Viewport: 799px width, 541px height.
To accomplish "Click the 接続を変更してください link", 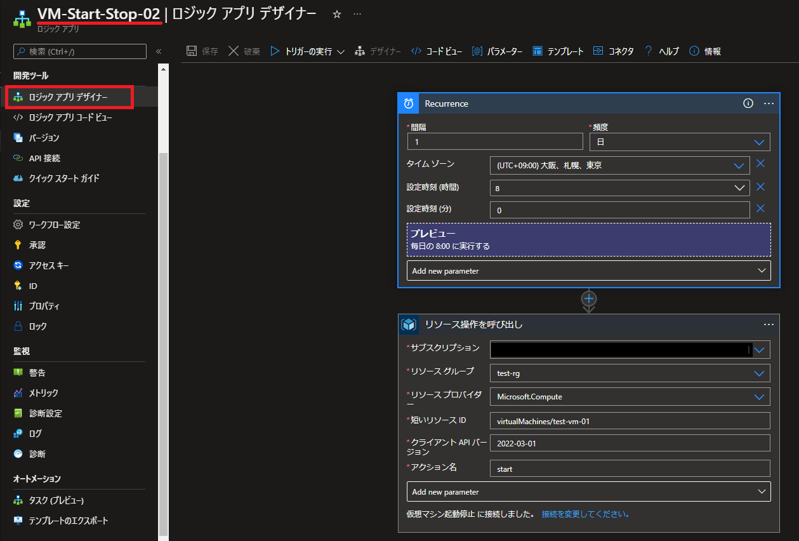I will point(585,514).
